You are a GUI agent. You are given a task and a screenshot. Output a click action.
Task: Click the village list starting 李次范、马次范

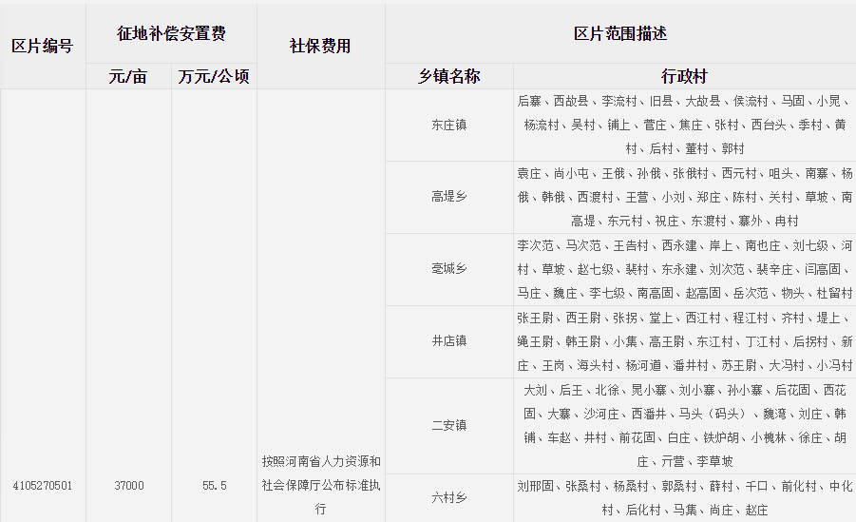pyautogui.click(x=685, y=269)
